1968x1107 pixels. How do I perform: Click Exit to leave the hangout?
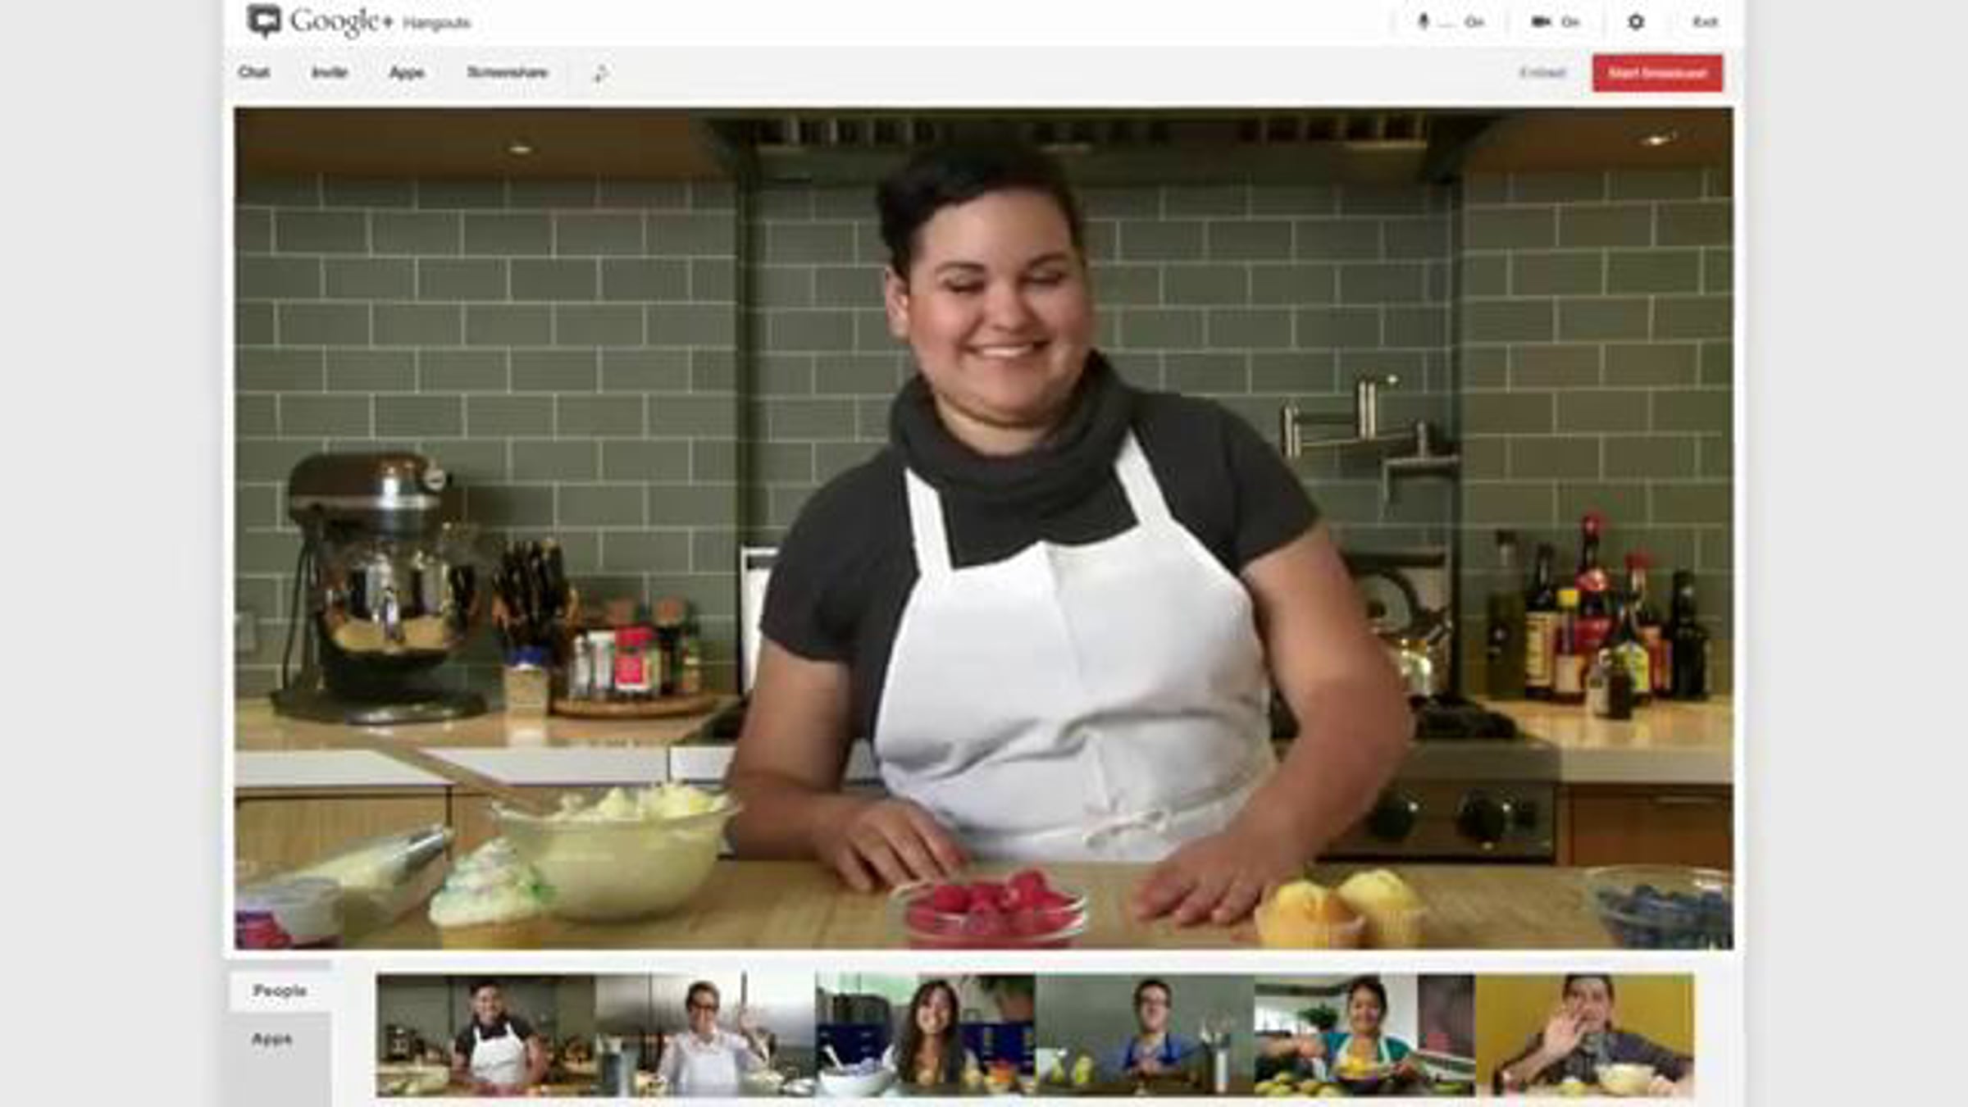(1705, 22)
